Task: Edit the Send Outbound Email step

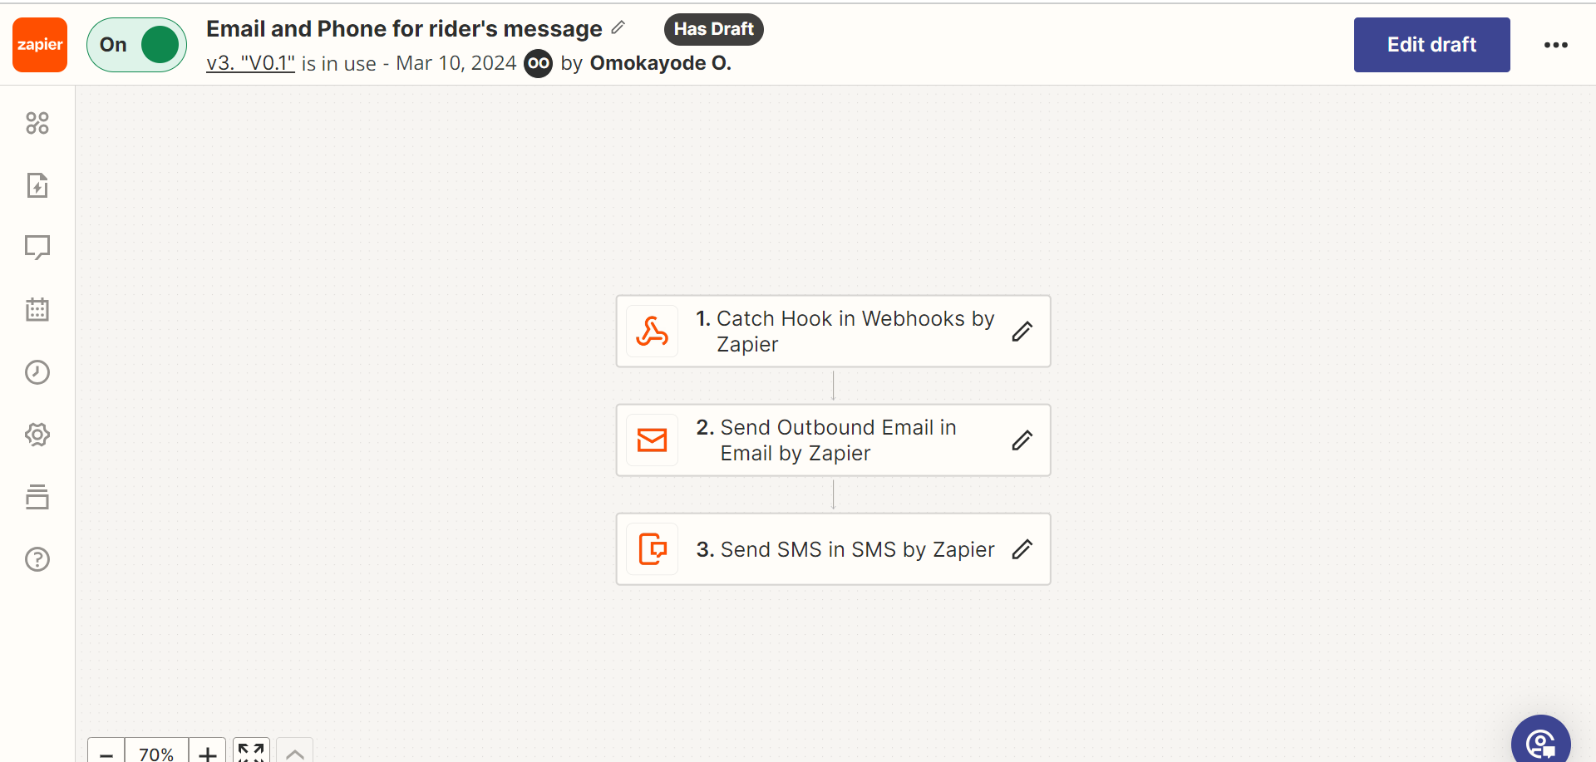Action: (x=1022, y=440)
